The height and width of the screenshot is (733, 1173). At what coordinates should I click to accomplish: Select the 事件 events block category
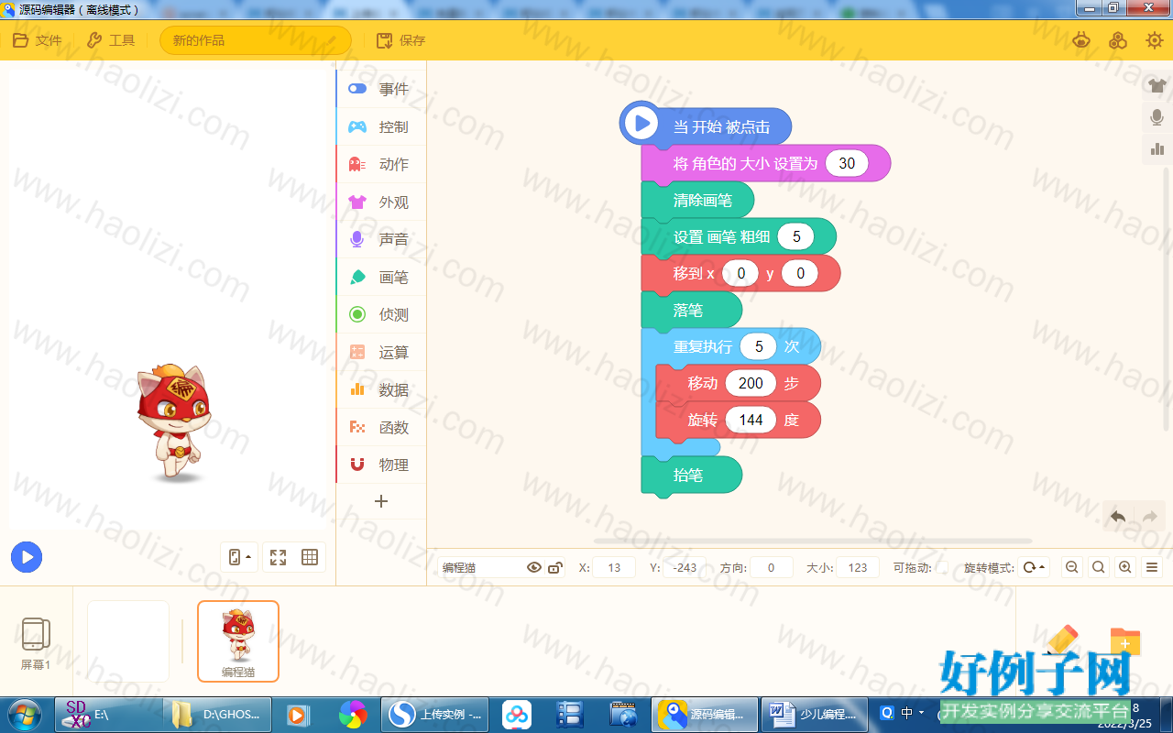click(381, 89)
